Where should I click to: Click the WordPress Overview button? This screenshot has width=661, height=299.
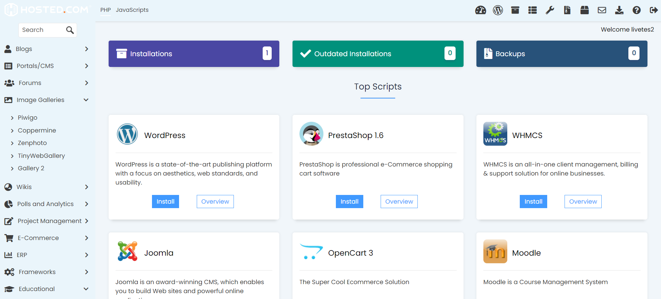point(215,202)
